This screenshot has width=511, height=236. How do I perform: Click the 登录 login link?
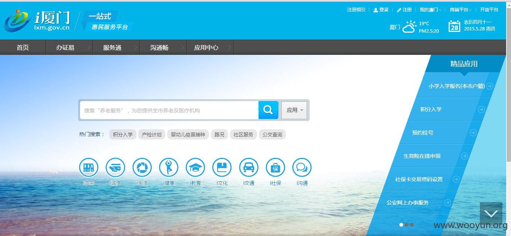(x=381, y=10)
